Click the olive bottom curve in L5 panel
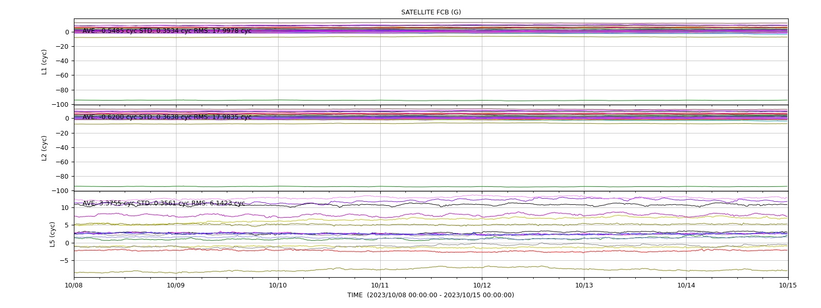Viewport: 821px width, 308px height. (431, 268)
